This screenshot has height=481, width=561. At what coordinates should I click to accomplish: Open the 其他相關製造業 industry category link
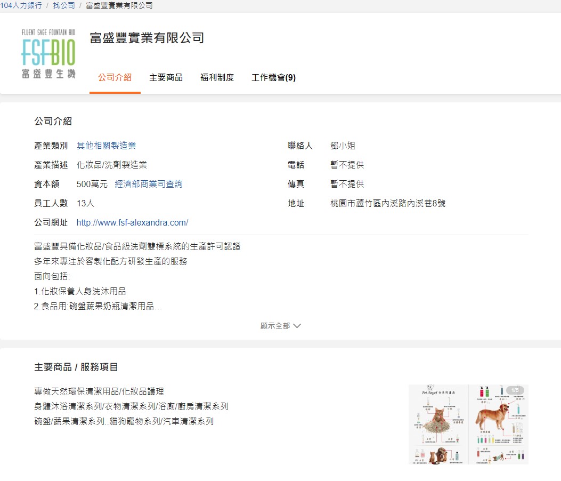point(106,146)
